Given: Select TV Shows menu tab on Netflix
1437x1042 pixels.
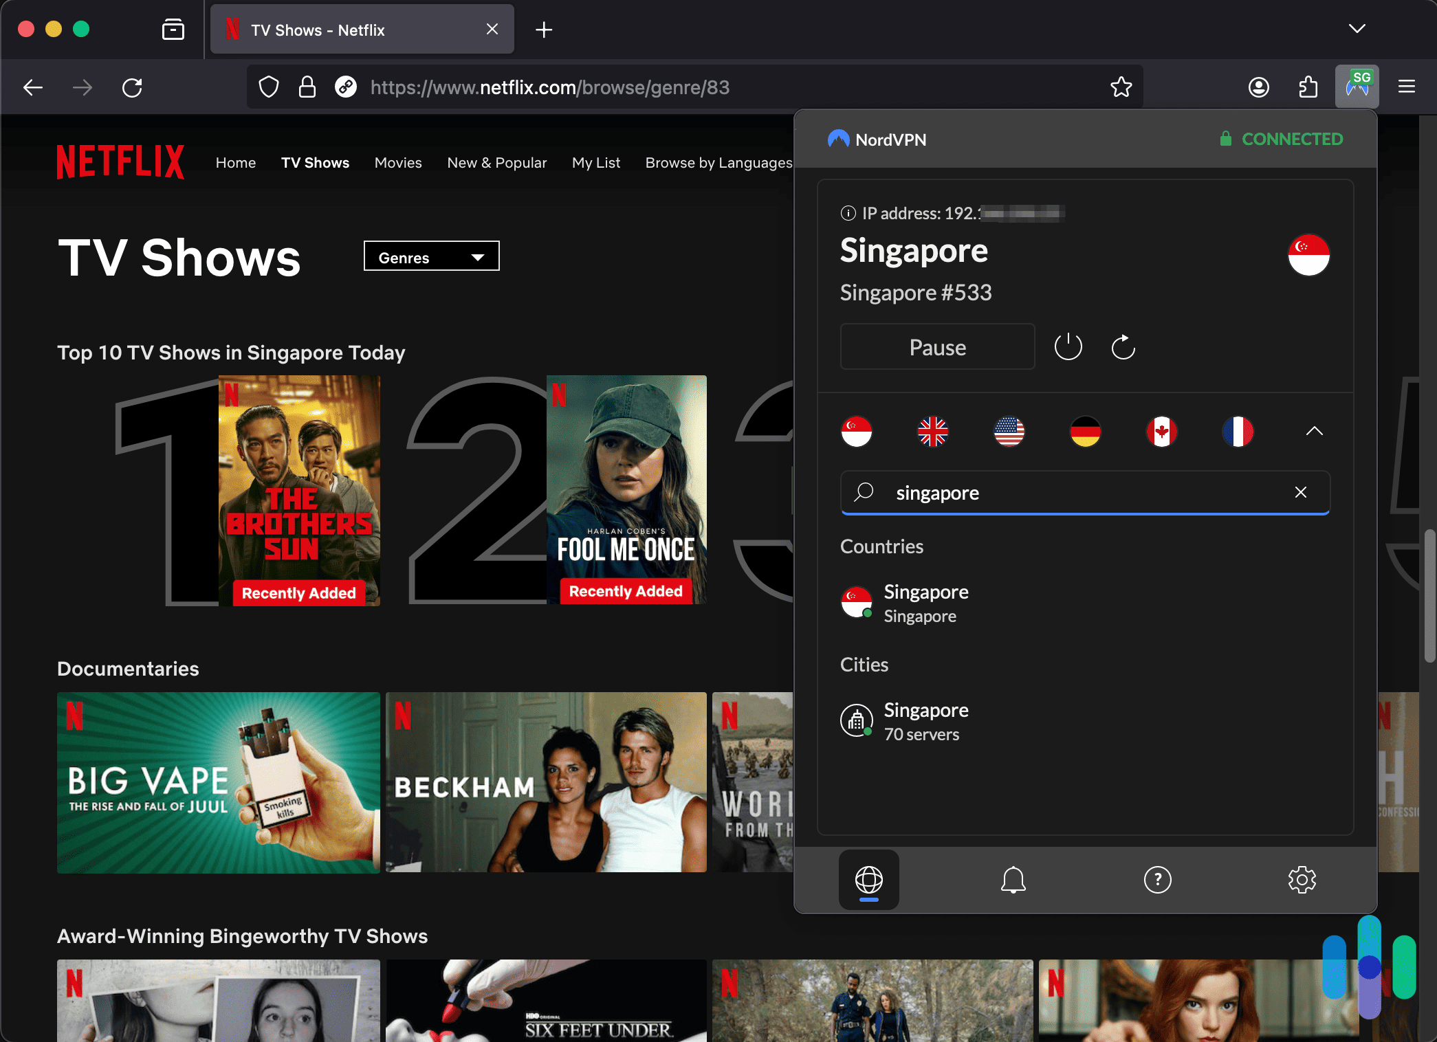Looking at the screenshot, I should (315, 162).
